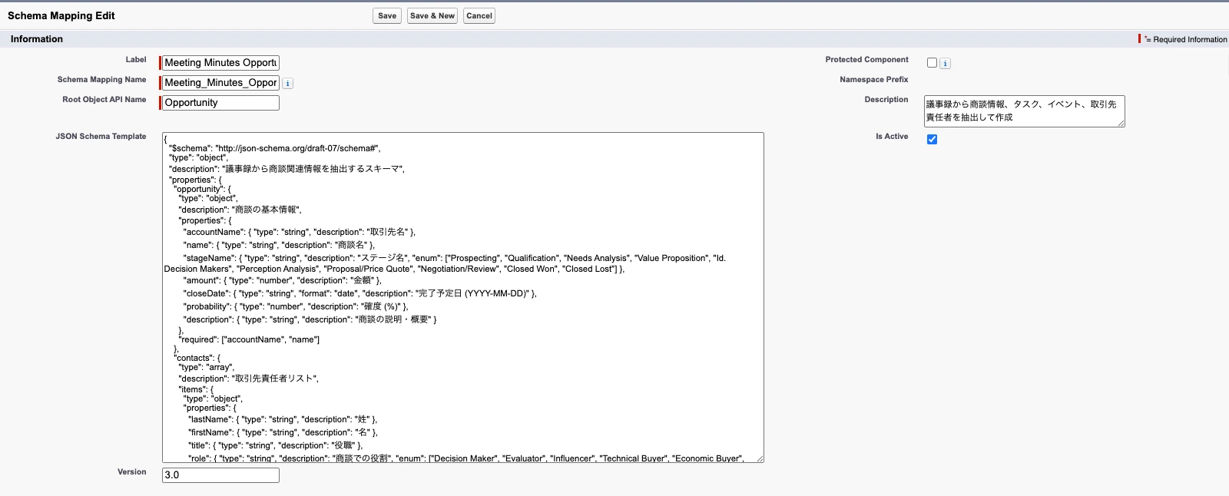The image size is (1229, 496).
Task: Click the "title" property line
Action: click(x=275, y=445)
